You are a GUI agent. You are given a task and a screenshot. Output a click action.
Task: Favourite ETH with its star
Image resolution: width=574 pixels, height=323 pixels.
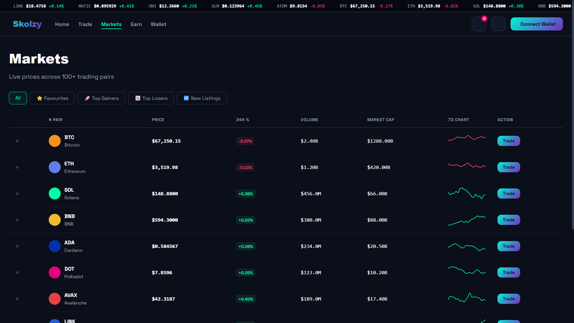[x=17, y=167]
